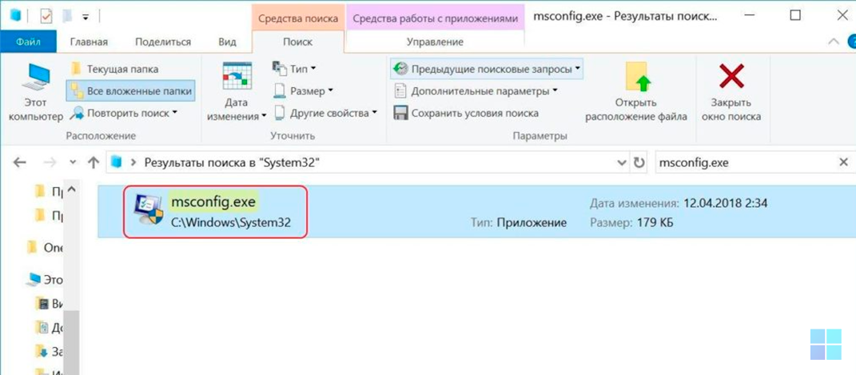Go up one folder level

94,162
